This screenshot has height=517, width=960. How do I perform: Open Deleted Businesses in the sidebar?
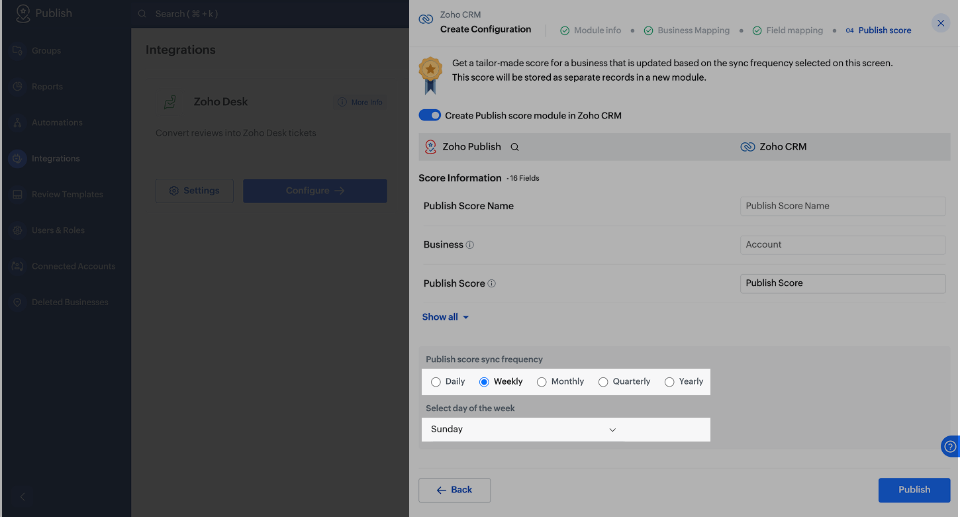point(70,302)
